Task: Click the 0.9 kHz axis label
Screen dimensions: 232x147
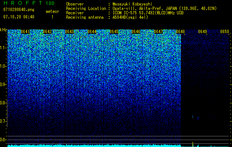Action: tap(3, 85)
